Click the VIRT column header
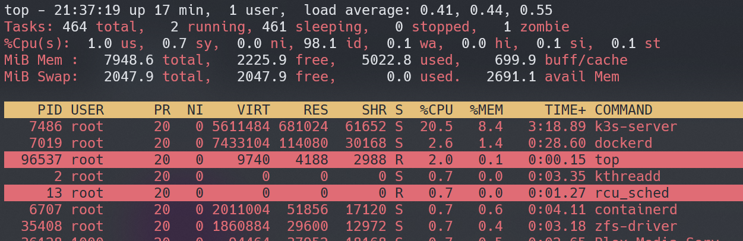The image size is (743, 241). (x=253, y=110)
